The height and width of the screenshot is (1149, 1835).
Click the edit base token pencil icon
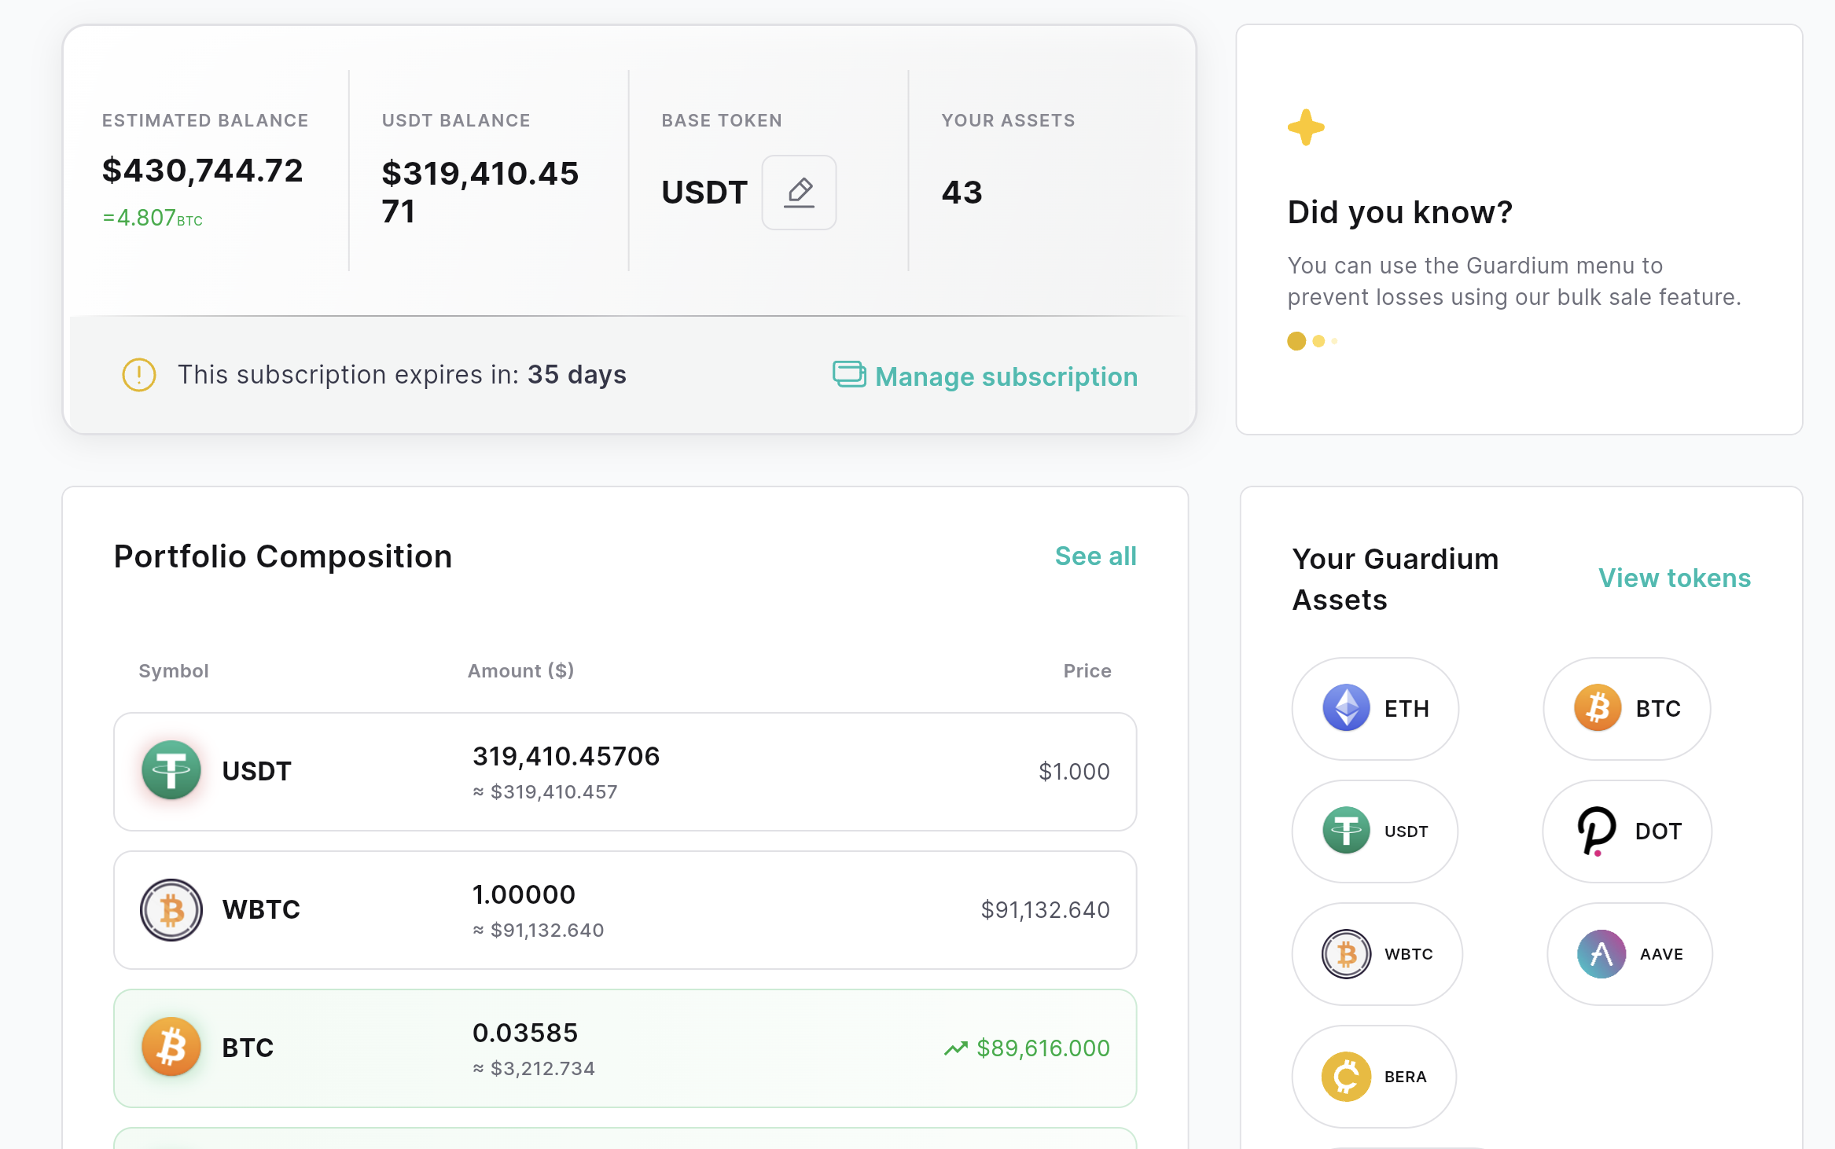click(x=799, y=193)
